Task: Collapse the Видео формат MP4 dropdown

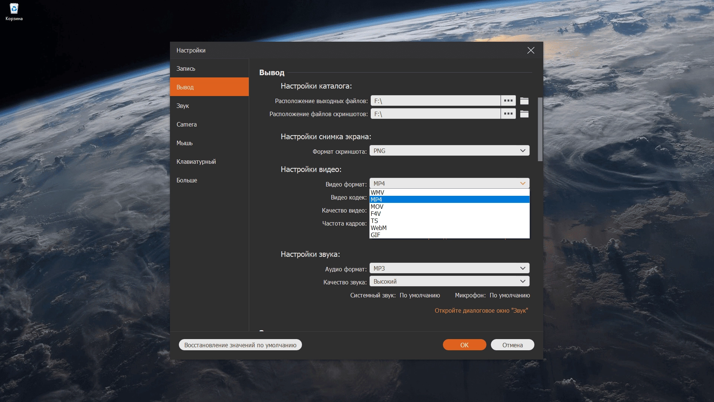Action: pos(449,183)
